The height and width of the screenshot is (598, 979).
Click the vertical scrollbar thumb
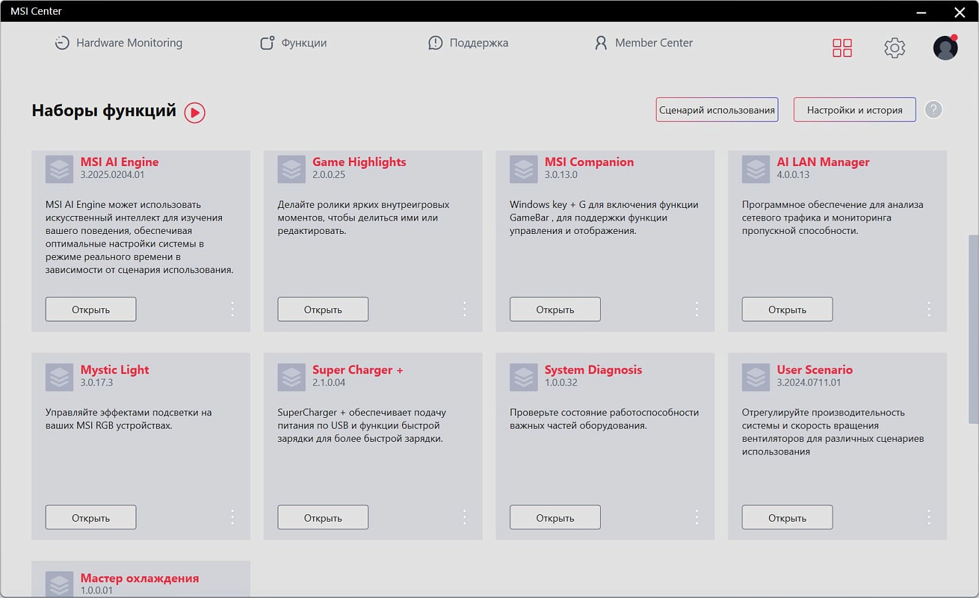(x=974, y=329)
